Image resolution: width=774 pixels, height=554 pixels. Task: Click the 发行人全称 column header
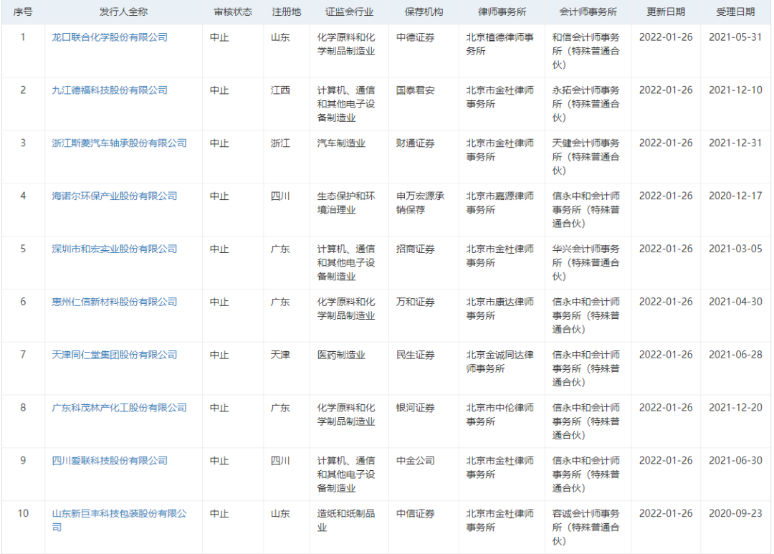click(123, 12)
